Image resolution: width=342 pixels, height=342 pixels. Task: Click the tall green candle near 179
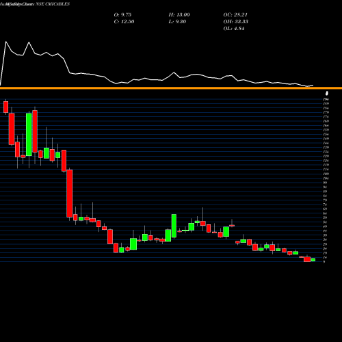tap(29, 135)
